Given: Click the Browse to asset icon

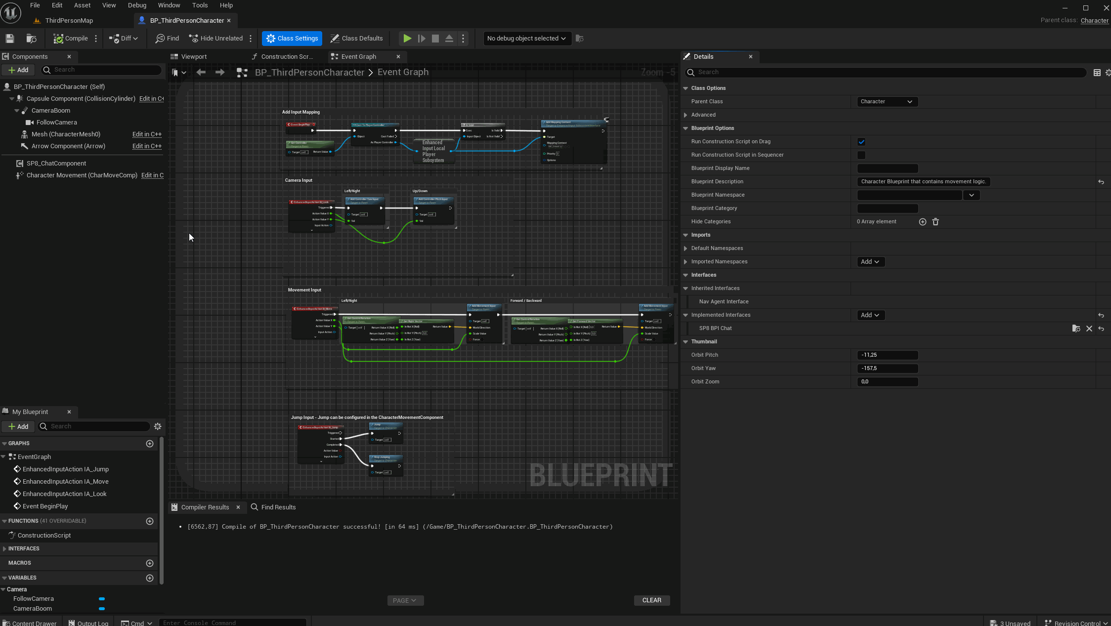Looking at the screenshot, I should [x=31, y=39].
